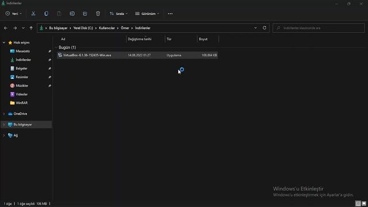Click the Rename icon in toolbar
The height and width of the screenshot is (207, 368).
click(x=72, y=14)
